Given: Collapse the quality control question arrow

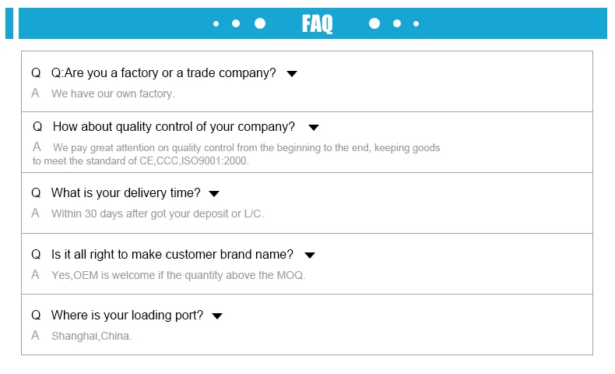Looking at the screenshot, I should [x=314, y=128].
